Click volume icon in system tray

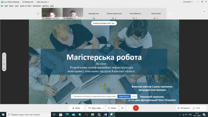(x=186, y=115)
